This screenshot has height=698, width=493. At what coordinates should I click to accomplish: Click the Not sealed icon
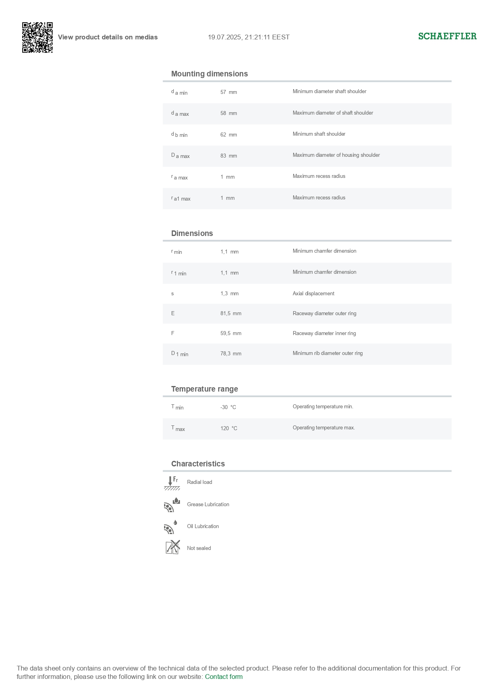point(173,548)
